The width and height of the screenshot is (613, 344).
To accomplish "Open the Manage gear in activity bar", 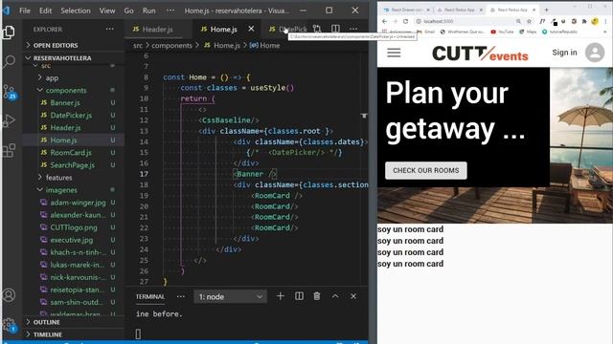I will [9, 325].
